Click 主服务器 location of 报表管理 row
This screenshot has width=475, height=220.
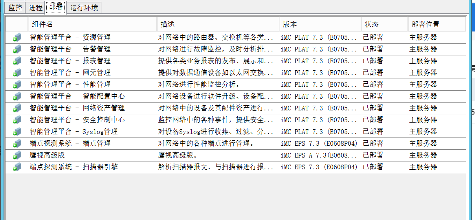pos(423,61)
